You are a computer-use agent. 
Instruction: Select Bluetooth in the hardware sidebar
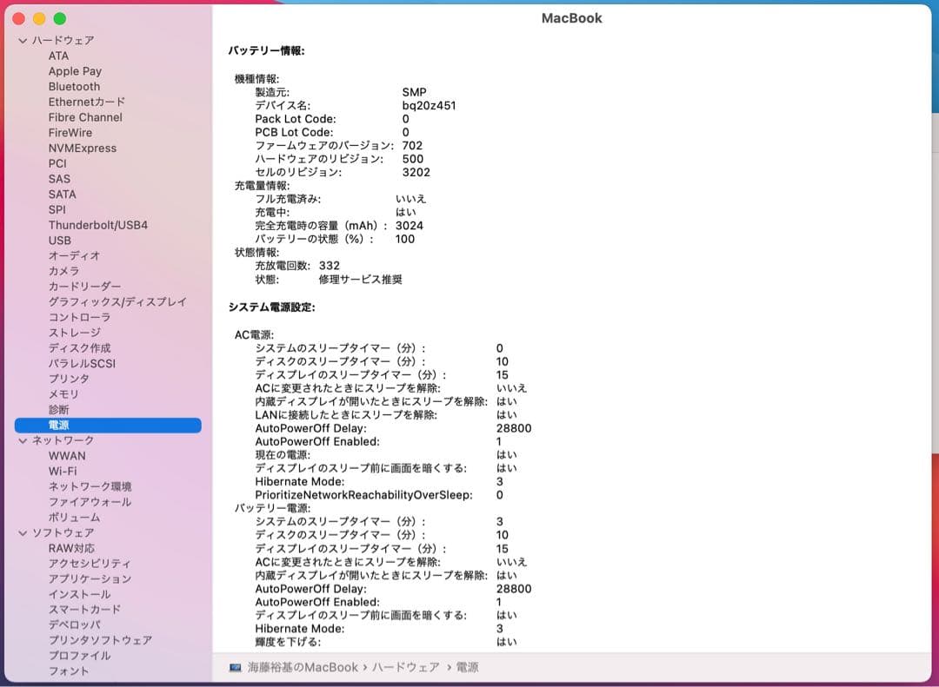click(x=74, y=86)
